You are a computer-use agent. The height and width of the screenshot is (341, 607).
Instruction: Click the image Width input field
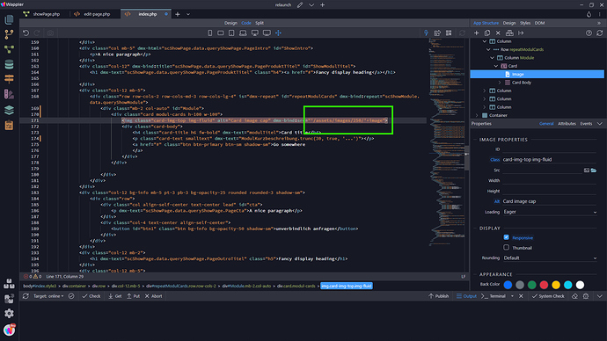550,180
